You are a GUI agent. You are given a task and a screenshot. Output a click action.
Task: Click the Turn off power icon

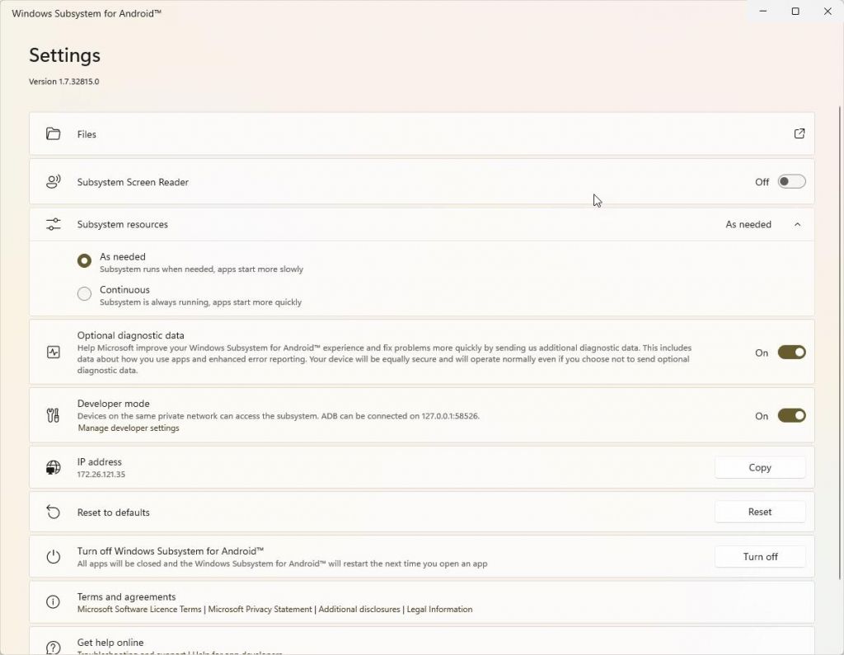point(53,556)
